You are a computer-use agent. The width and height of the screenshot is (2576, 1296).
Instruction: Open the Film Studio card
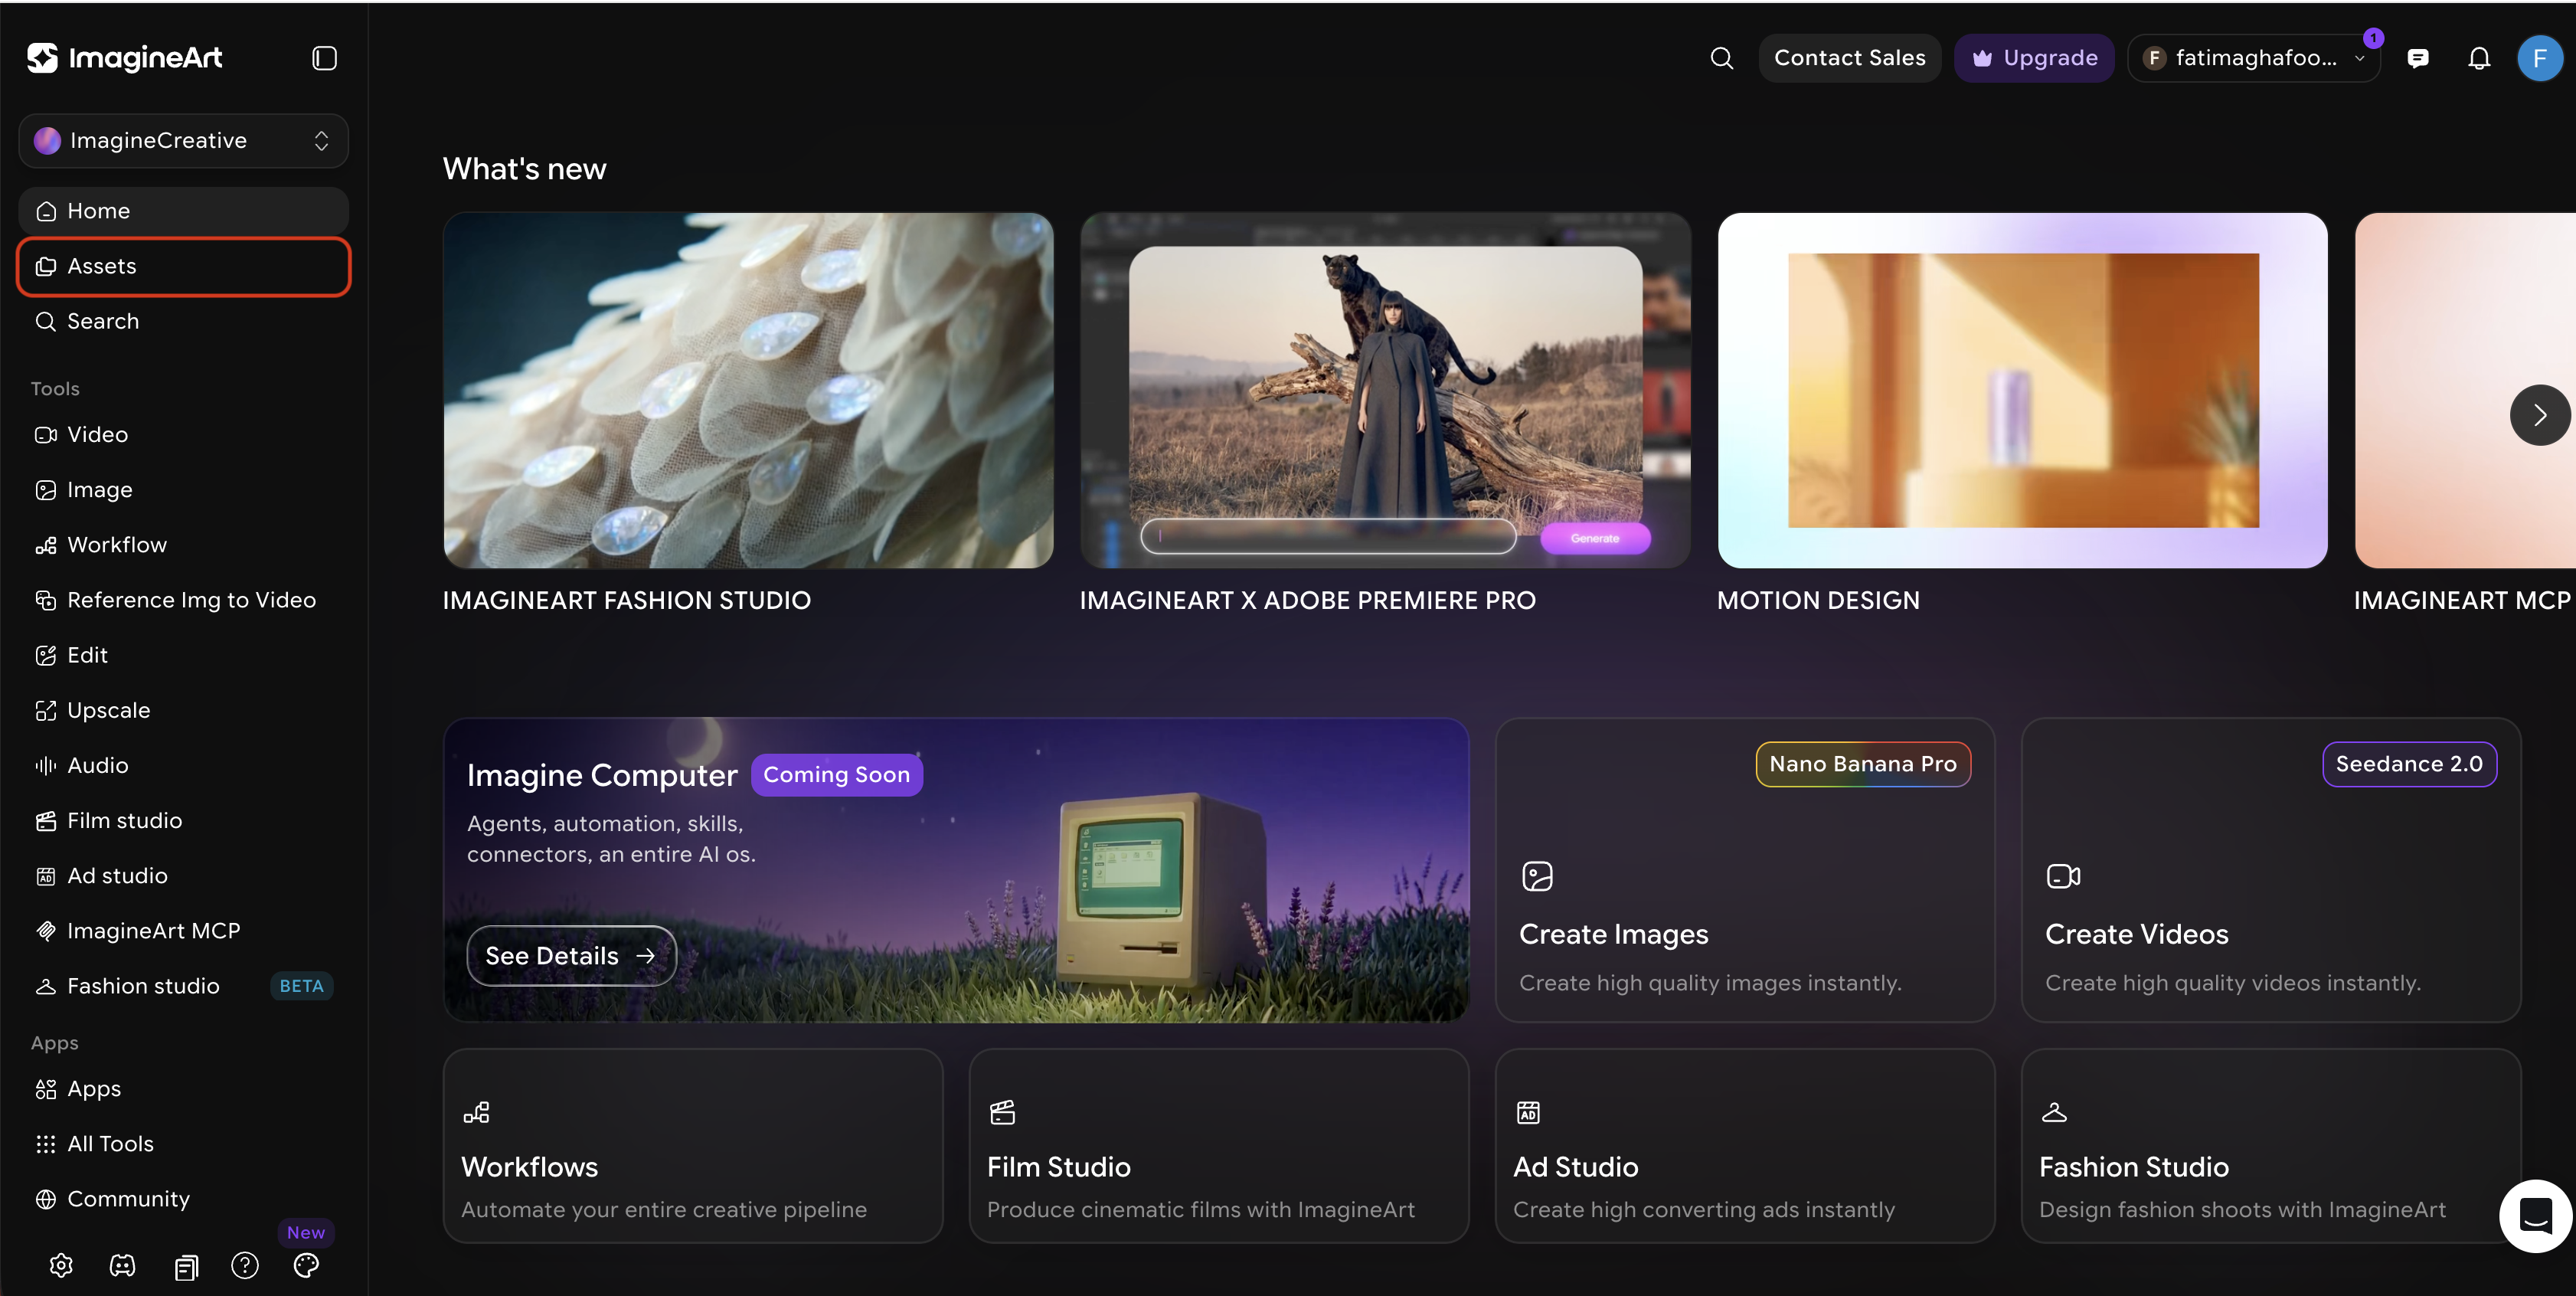coord(1219,1146)
